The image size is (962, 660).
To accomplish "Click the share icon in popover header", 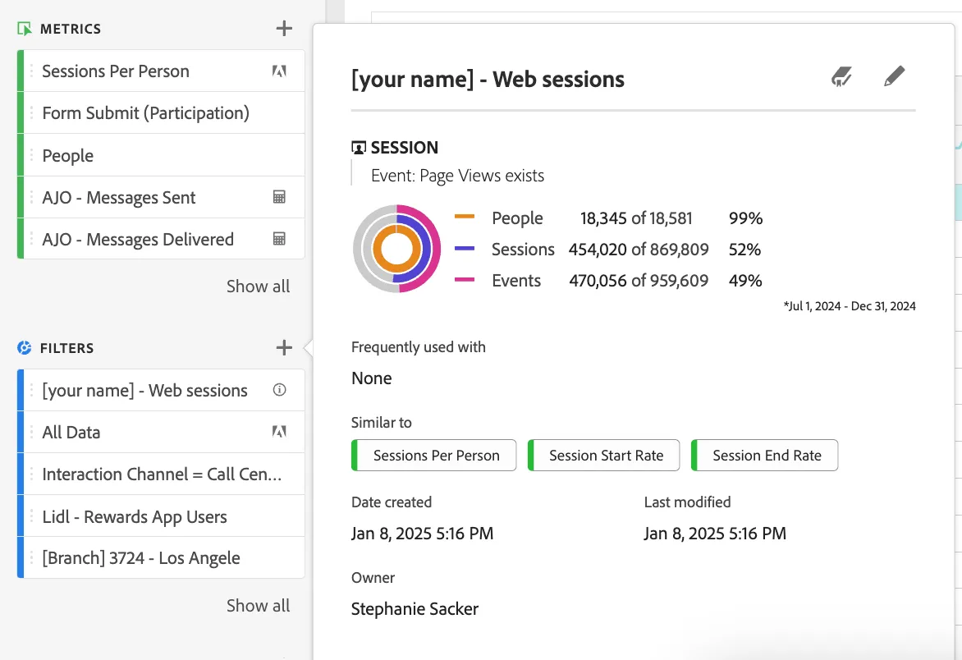I will pyautogui.click(x=842, y=76).
